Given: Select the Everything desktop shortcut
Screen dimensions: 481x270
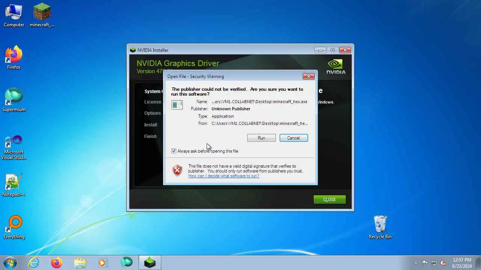Looking at the screenshot, I should 14,228.
